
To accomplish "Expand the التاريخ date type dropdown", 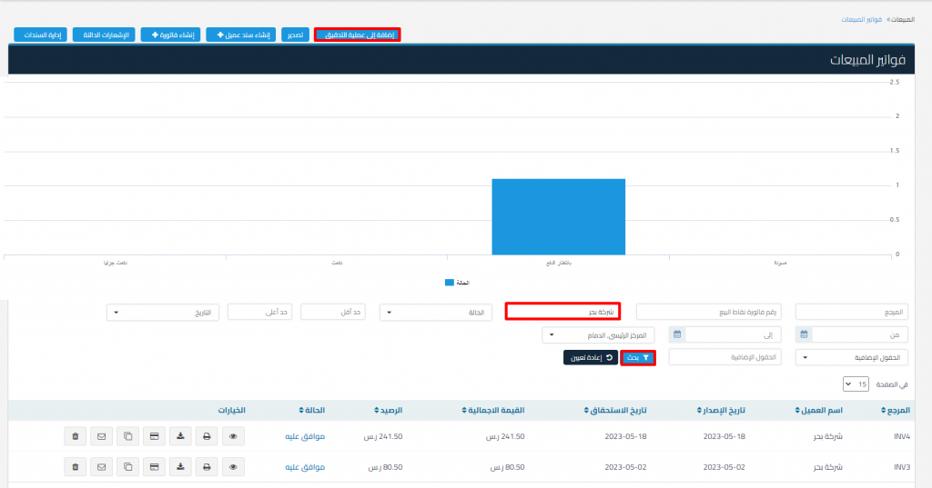I will coord(164,312).
